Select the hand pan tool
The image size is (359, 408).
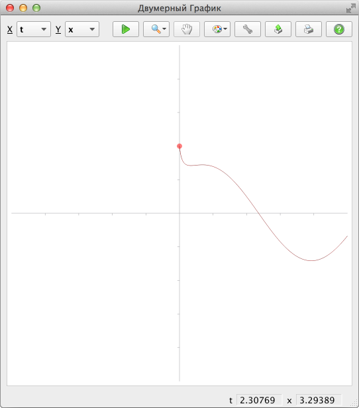(x=187, y=29)
